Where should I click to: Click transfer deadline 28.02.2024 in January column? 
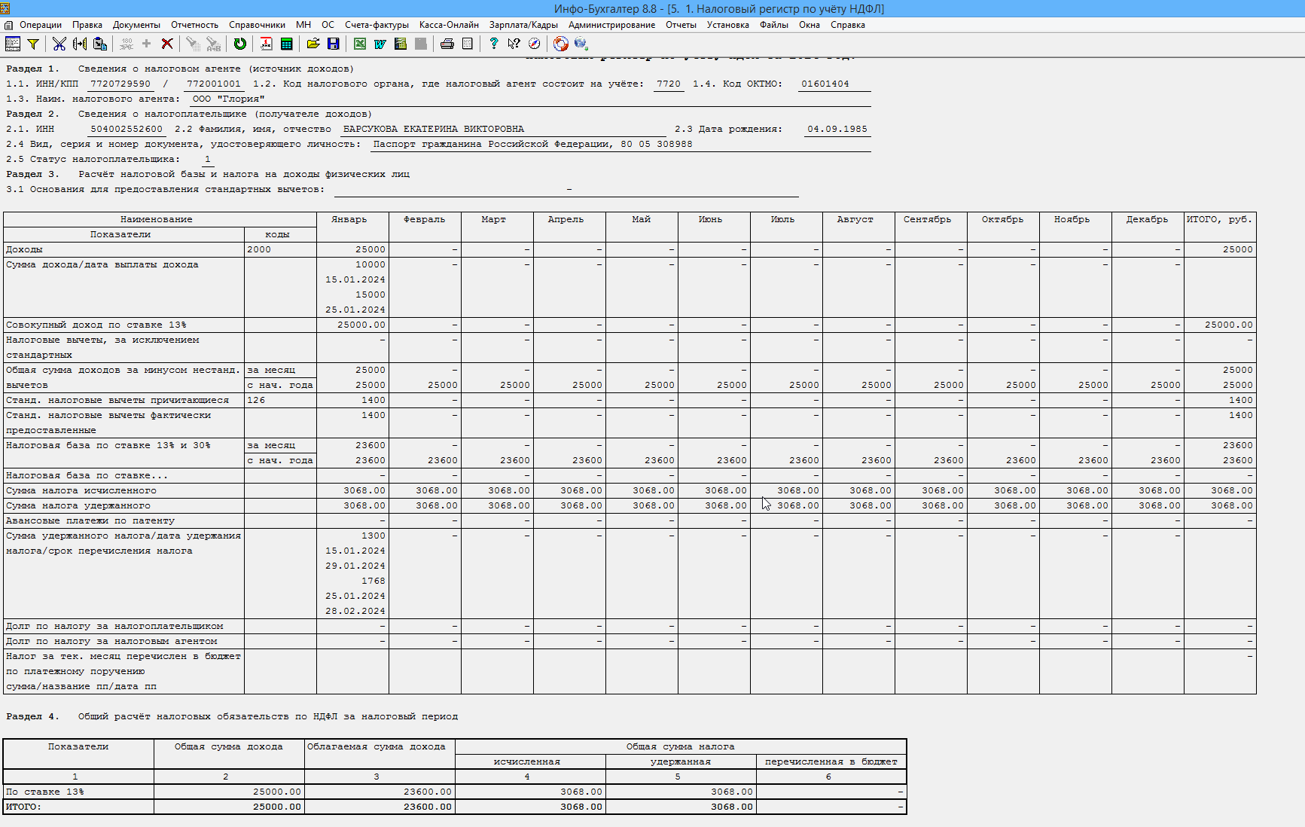tap(355, 611)
